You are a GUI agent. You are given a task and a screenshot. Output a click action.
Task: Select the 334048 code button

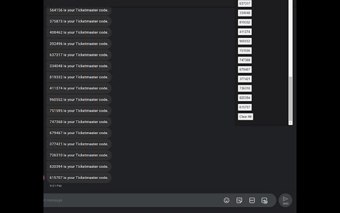click(245, 13)
